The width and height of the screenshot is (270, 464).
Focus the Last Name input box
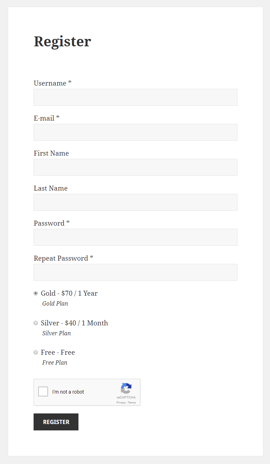coord(135,202)
